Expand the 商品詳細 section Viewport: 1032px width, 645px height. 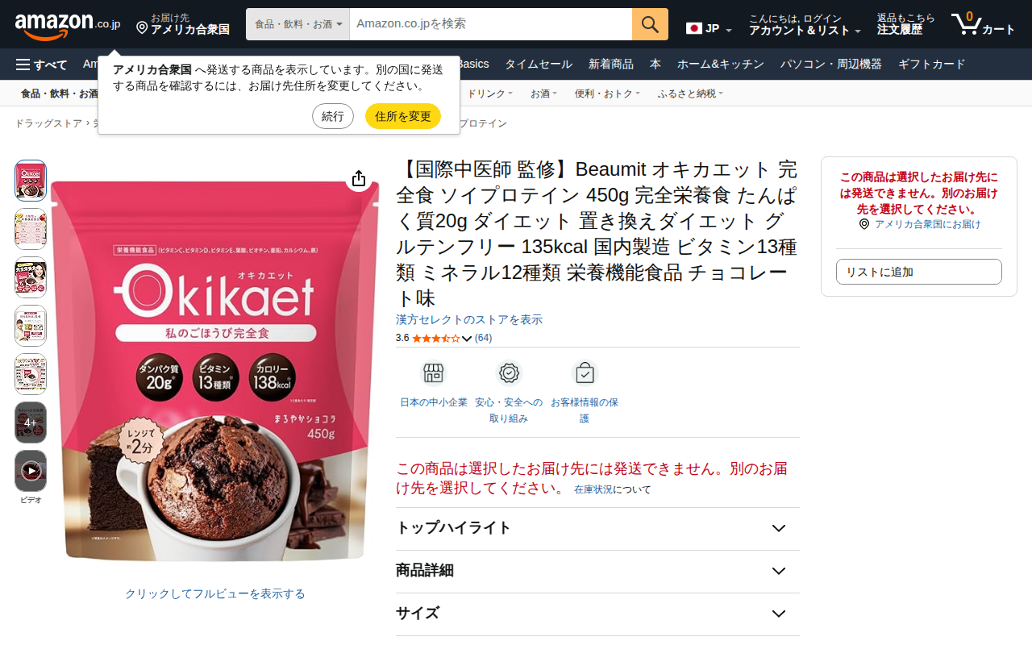(x=597, y=572)
